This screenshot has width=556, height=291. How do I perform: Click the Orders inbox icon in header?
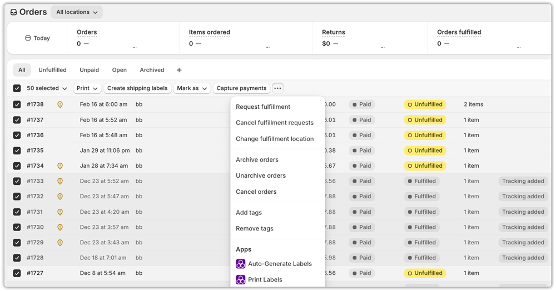point(13,12)
